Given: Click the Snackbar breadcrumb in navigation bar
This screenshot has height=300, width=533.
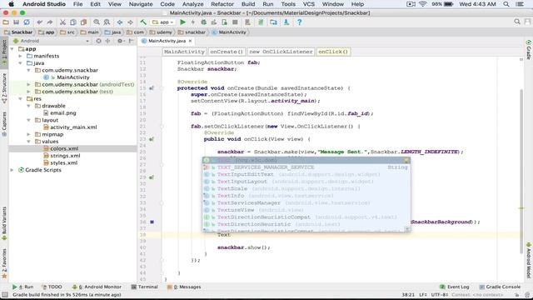Looking at the screenshot, I should pyautogui.click(x=18, y=32).
